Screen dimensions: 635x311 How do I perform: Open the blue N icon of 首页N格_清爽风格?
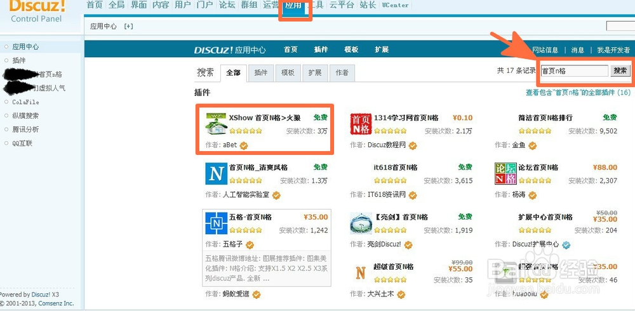click(216, 174)
